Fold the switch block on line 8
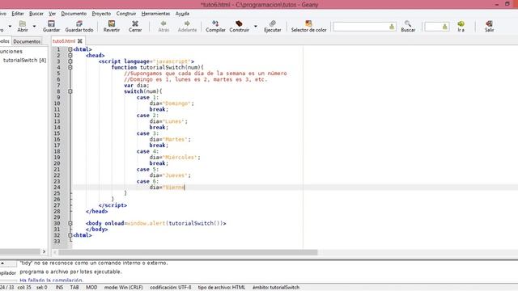 click(x=70, y=91)
